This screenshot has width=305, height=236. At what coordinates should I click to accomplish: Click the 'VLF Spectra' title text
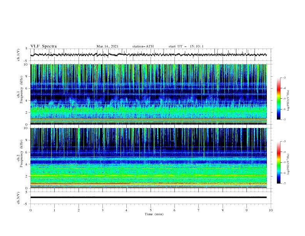click(44, 46)
